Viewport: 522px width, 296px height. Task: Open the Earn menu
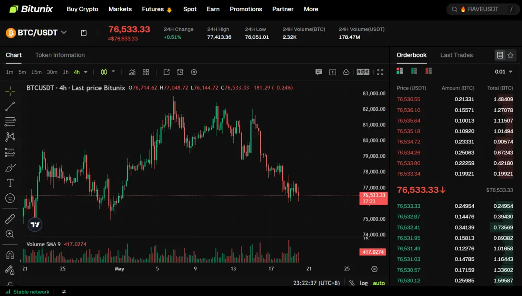pos(213,9)
